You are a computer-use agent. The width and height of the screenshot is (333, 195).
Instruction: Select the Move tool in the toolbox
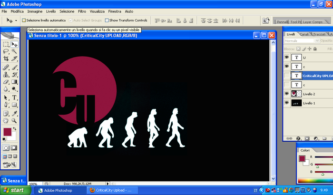point(14,44)
